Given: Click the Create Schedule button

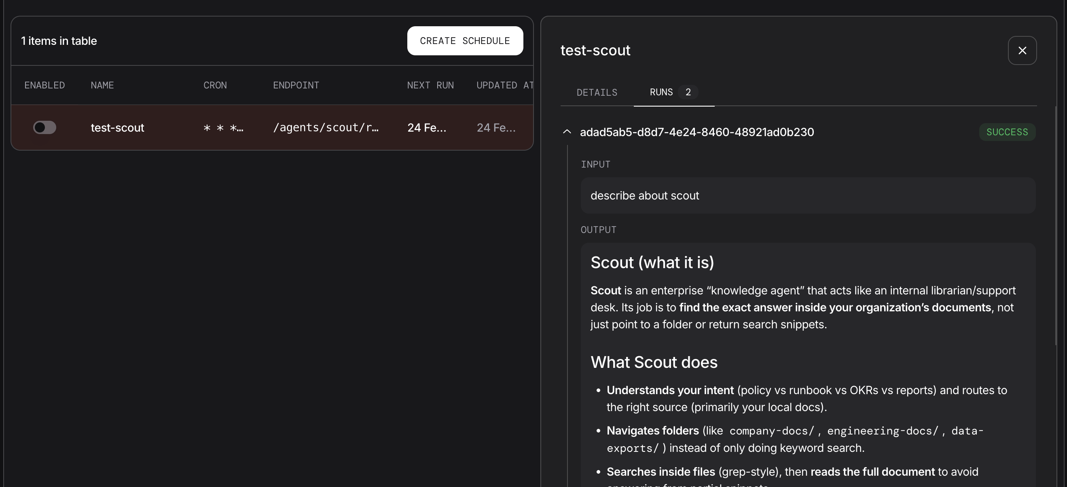Looking at the screenshot, I should point(465,41).
